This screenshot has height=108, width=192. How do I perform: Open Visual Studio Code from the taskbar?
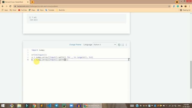point(49,106)
